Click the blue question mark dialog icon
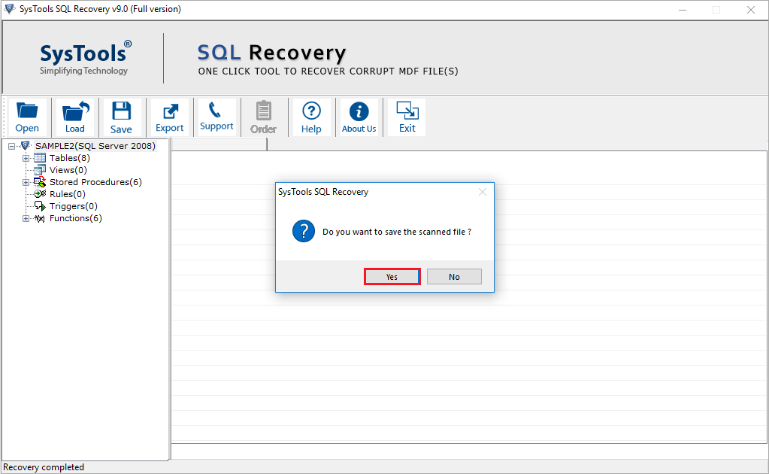Image resolution: width=769 pixels, height=474 pixels. pos(304,231)
